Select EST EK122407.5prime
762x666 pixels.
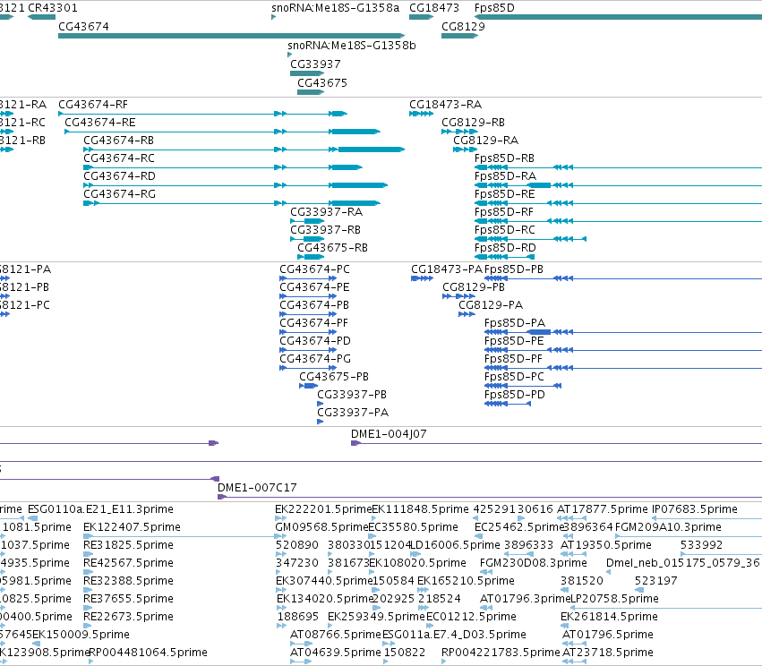pyautogui.click(x=133, y=527)
